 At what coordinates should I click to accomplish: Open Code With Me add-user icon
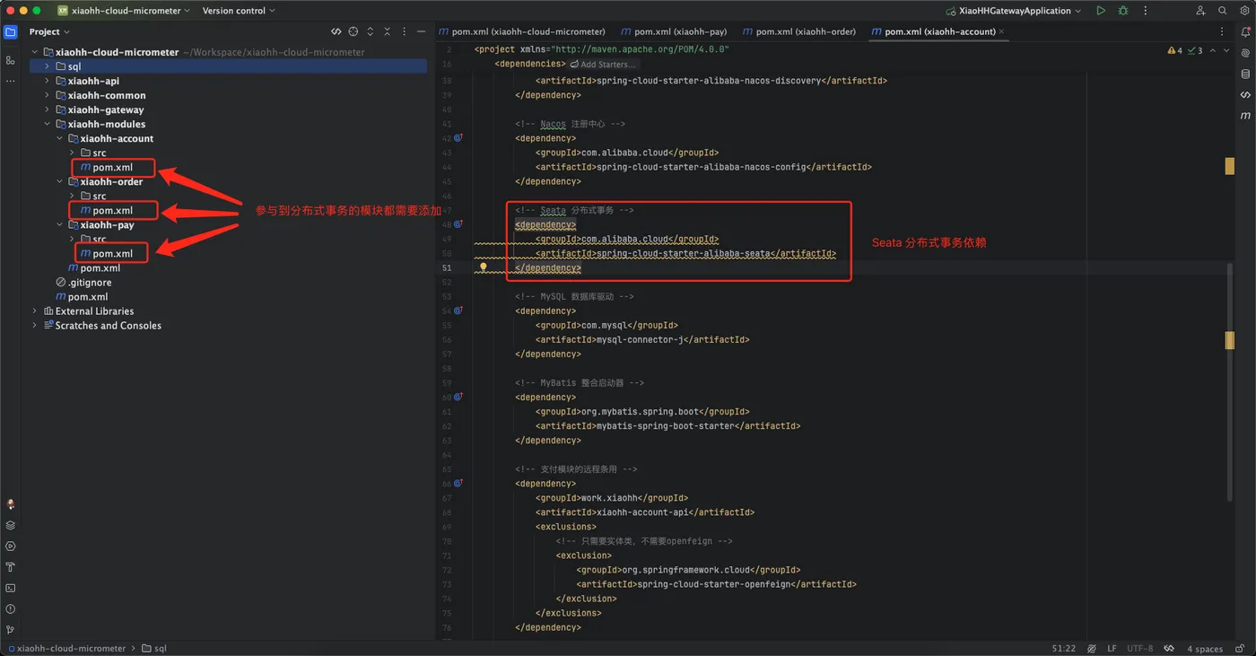point(1200,11)
